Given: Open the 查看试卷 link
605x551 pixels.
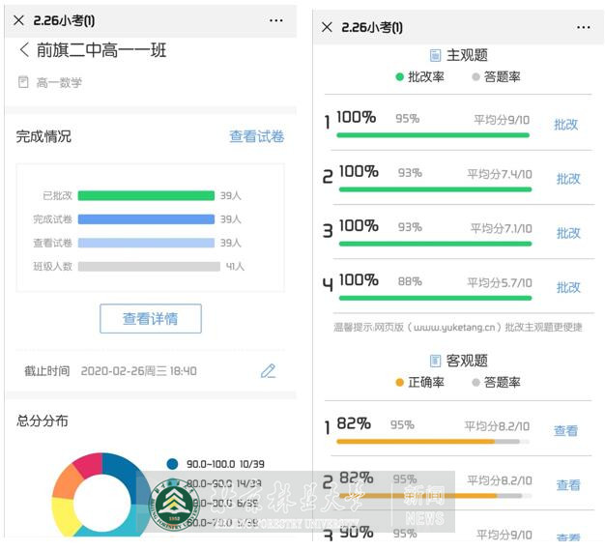Looking at the screenshot, I should (x=256, y=136).
